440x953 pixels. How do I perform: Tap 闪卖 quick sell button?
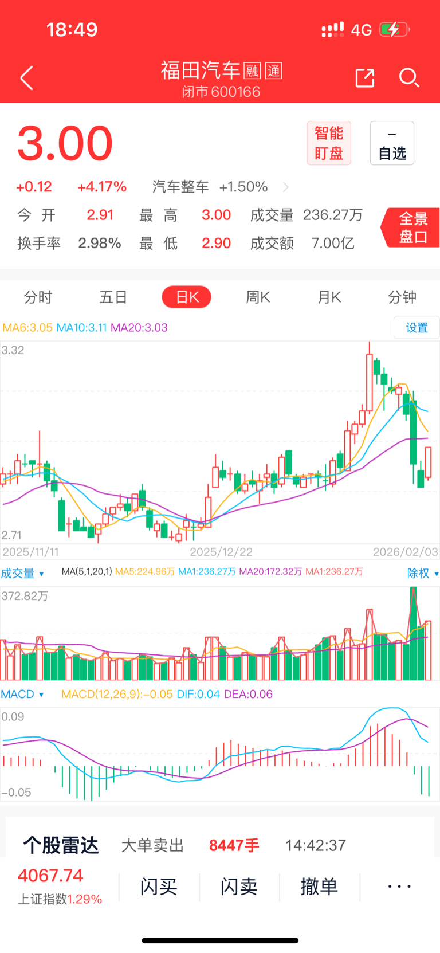click(239, 887)
